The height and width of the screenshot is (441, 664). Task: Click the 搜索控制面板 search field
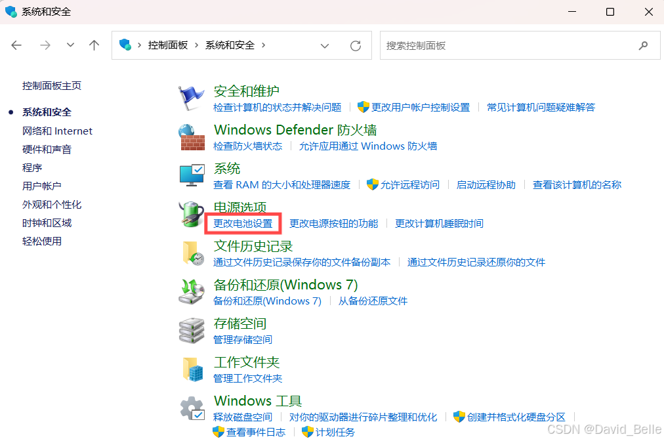point(520,45)
